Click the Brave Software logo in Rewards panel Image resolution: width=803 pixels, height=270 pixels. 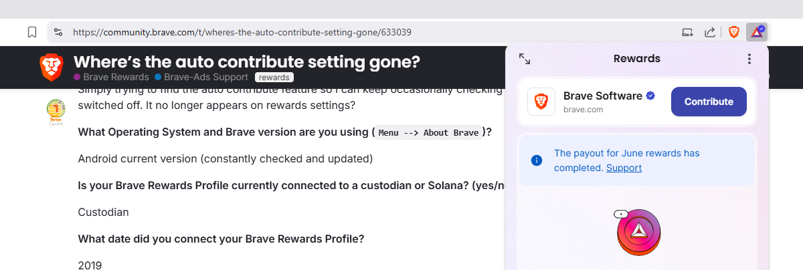pos(541,102)
